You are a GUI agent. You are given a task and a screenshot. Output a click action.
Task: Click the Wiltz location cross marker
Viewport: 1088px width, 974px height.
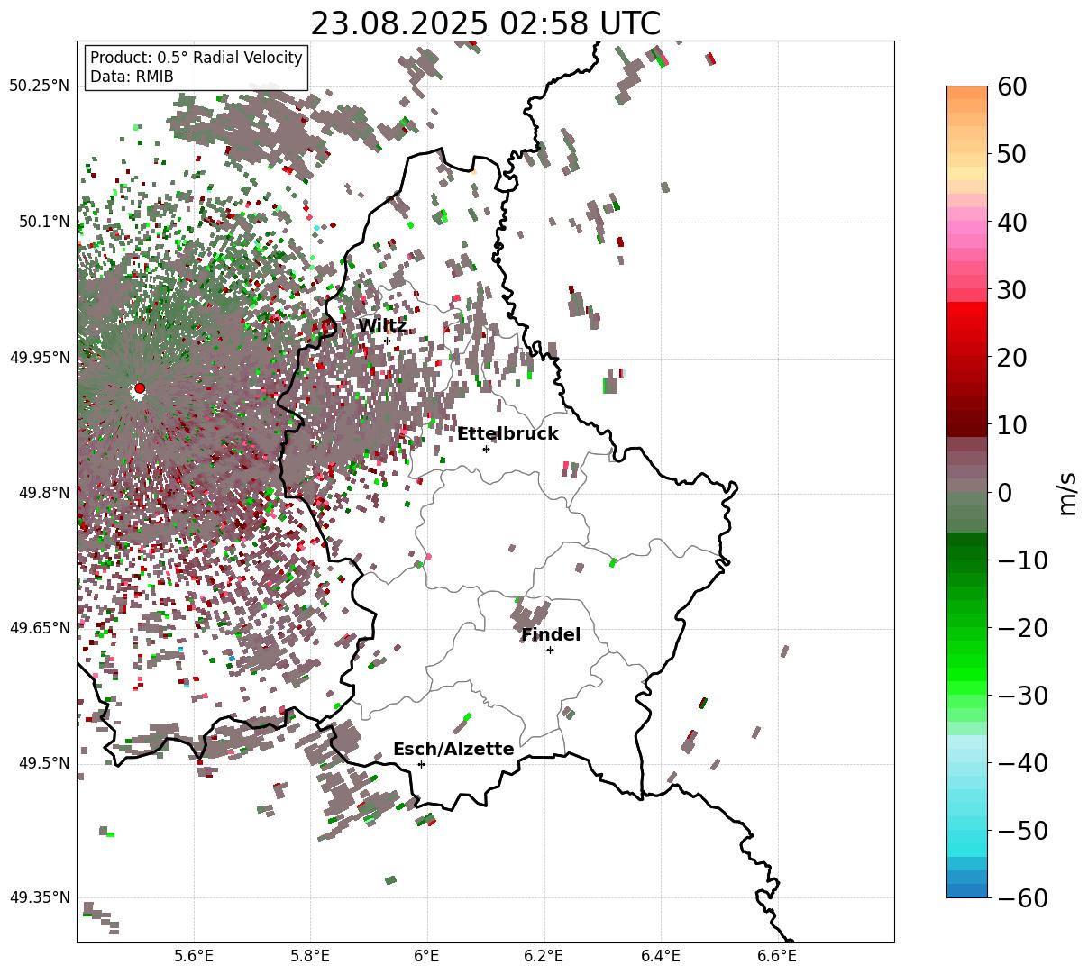tap(387, 341)
